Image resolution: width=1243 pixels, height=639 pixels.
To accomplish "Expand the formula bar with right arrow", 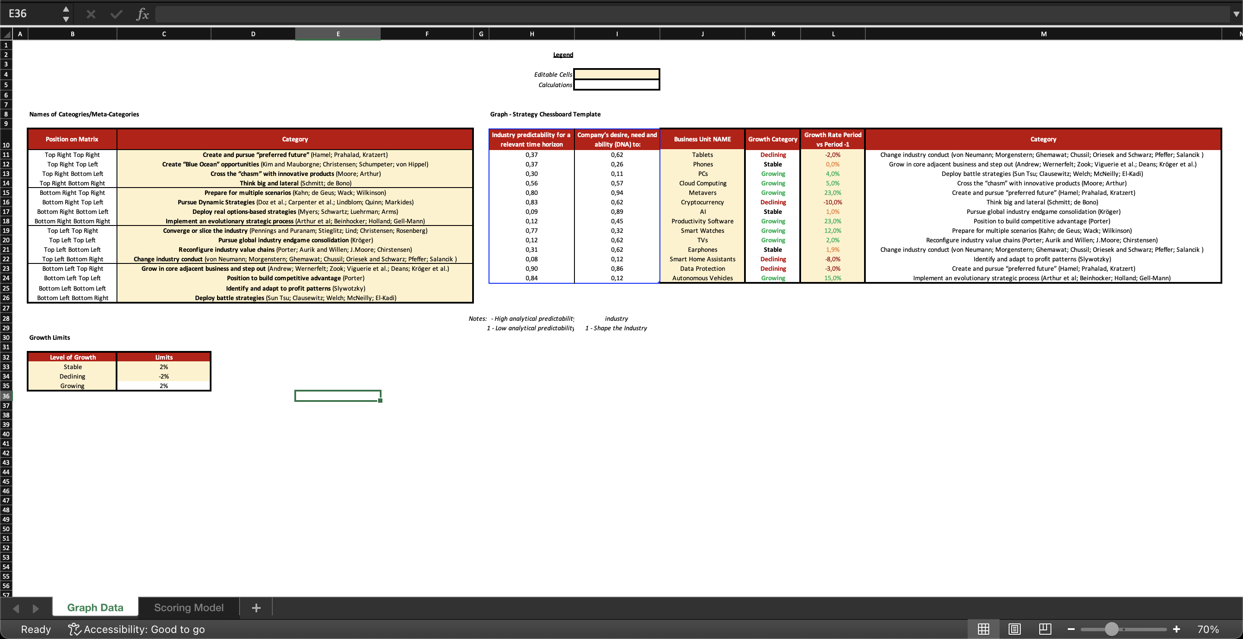I will pos(1236,14).
